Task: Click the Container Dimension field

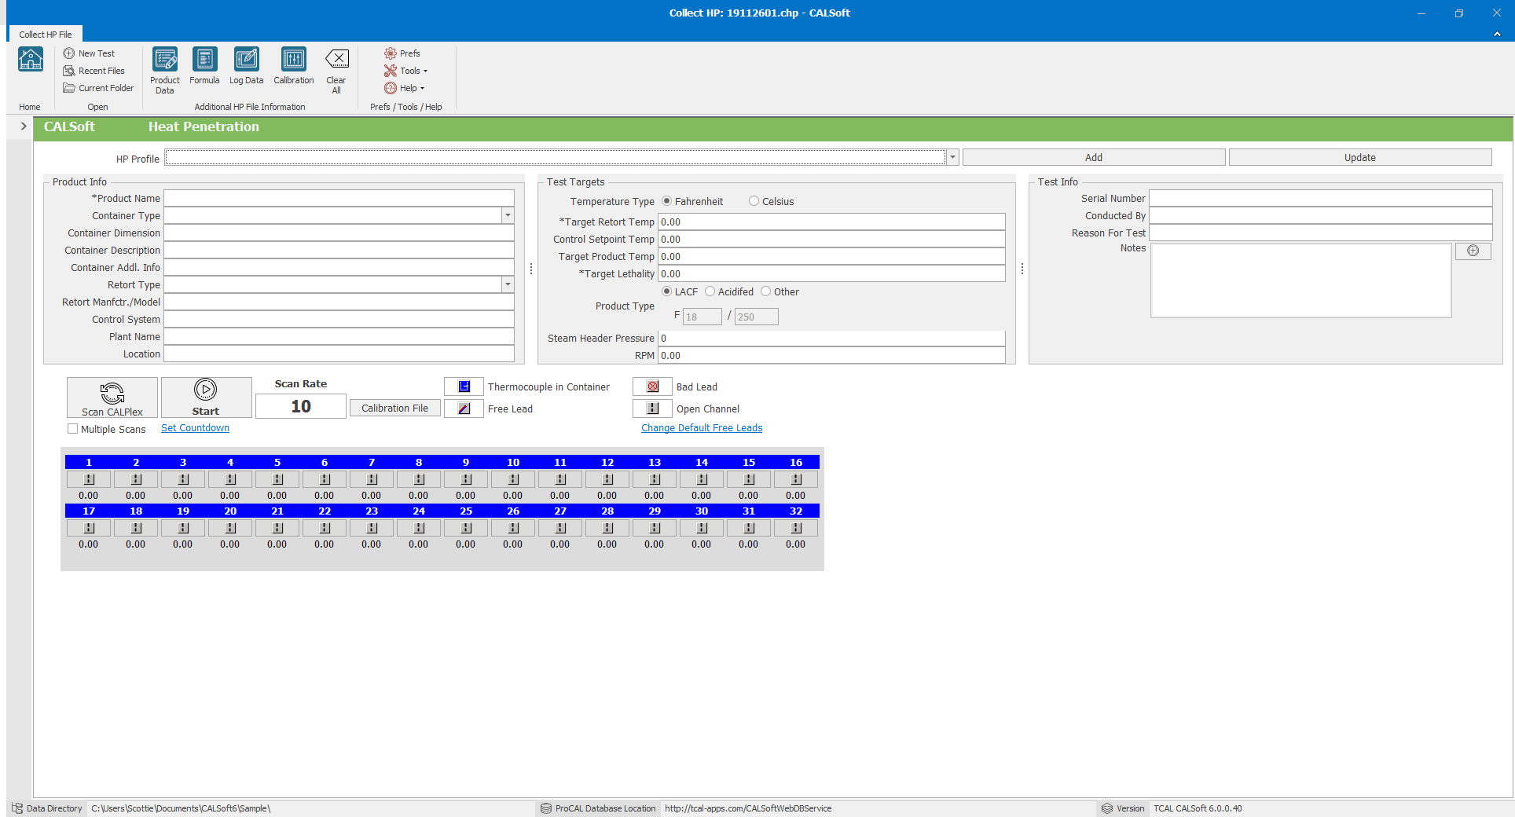Action: click(x=339, y=233)
